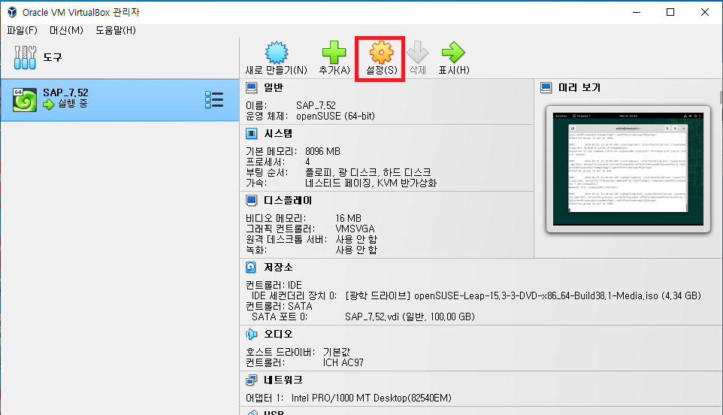The image size is (723, 415).
Task: Open the 오디오 settings heading link
Action: [x=278, y=335]
